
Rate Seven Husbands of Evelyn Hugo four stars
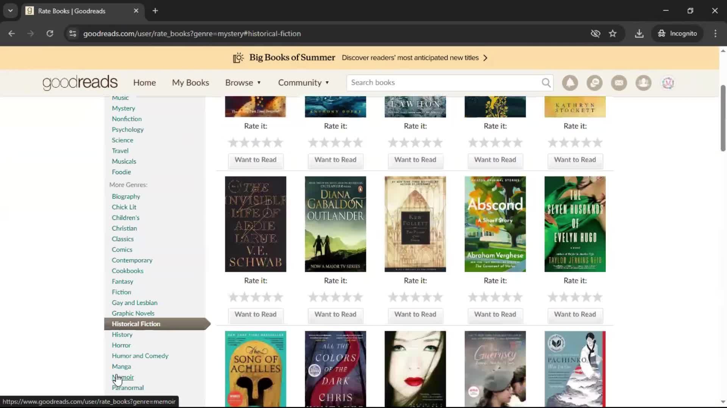pos(586,297)
